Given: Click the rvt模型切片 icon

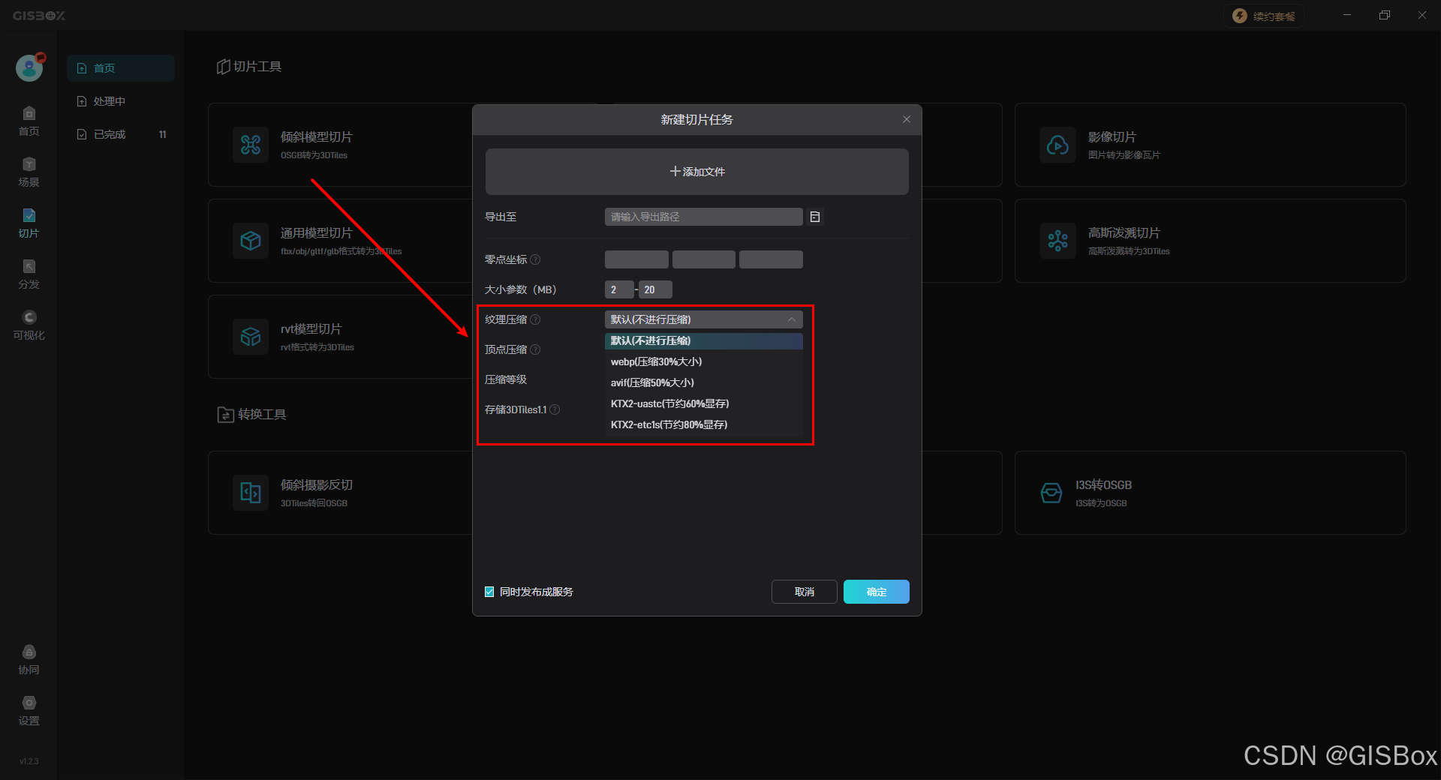Looking at the screenshot, I should (251, 337).
